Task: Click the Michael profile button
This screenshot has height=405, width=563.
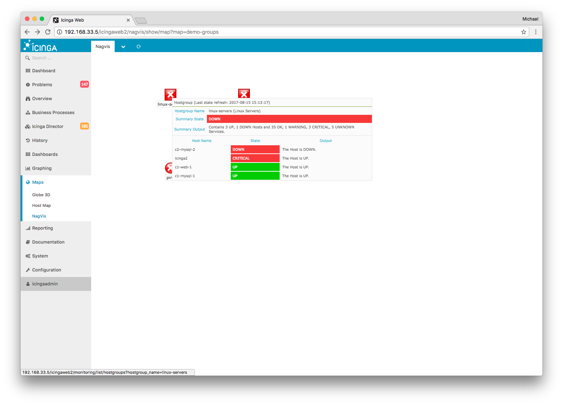Action: [x=530, y=19]
